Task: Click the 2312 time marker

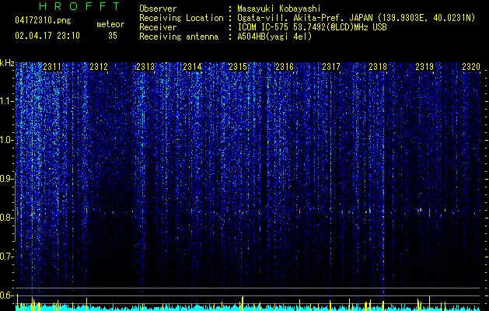Action: coord(99,67)
